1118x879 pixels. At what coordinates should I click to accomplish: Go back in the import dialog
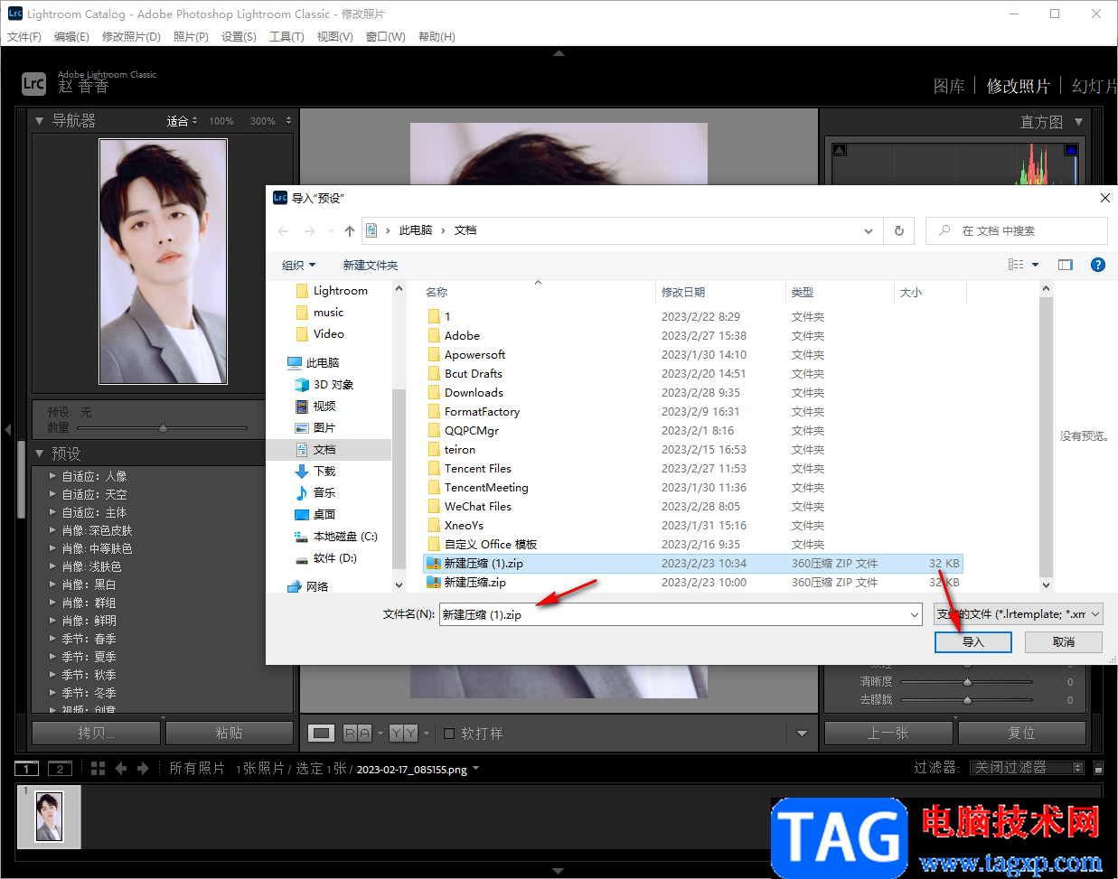[283, 231]
